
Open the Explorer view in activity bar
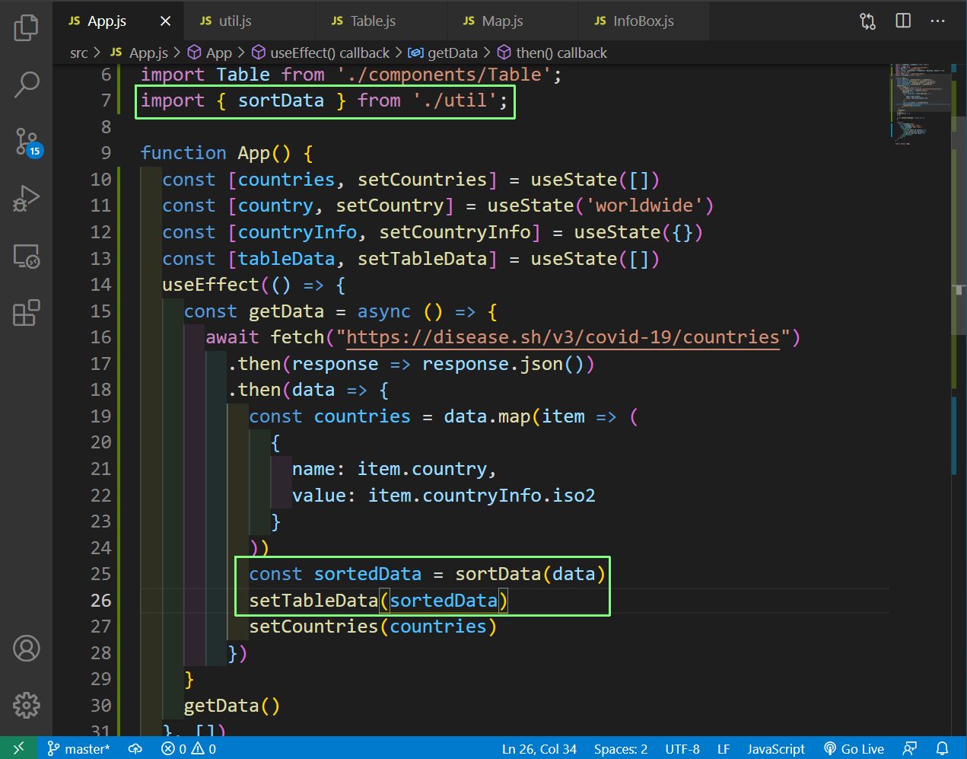pos(26,28)
